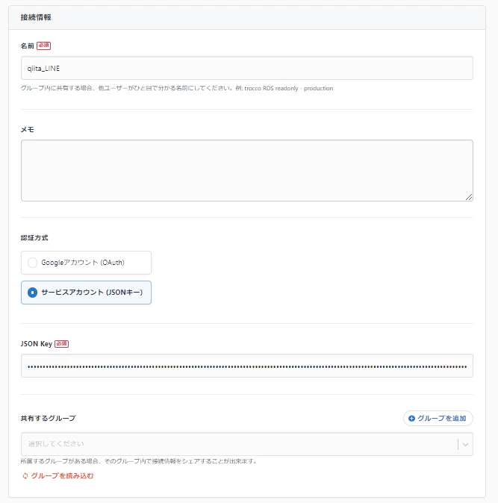Click the 必須 badge next to JSON Key
The width and height of the screenshot is (498, 503).
[61, 344]
